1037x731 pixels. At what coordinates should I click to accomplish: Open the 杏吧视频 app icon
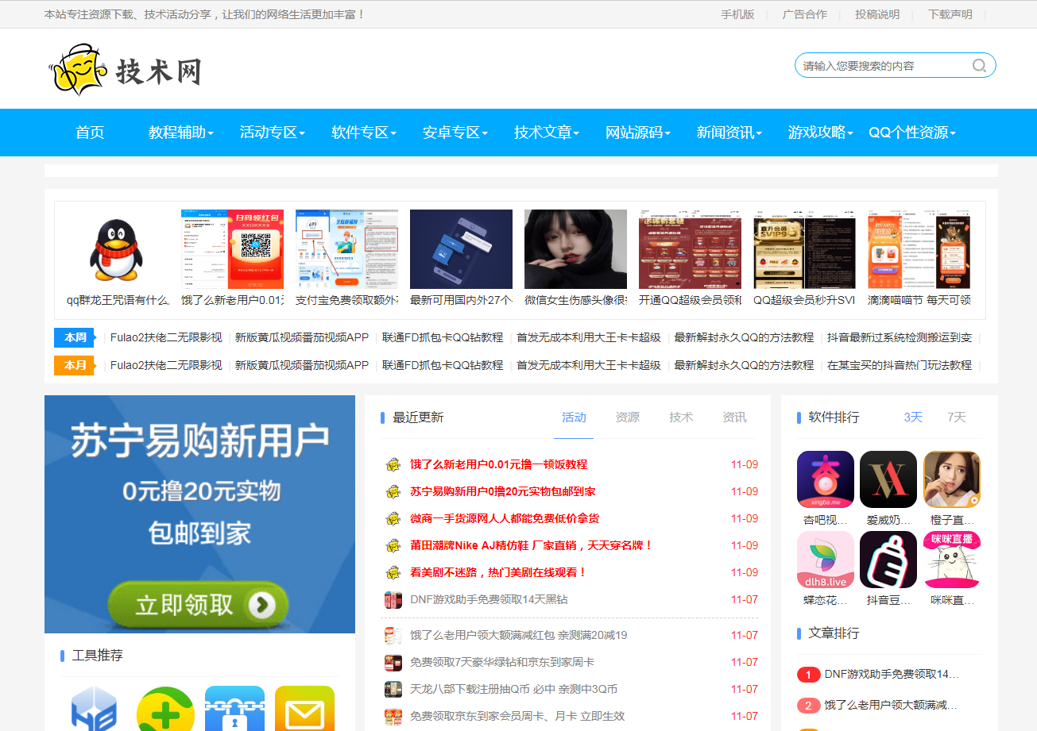(825, 479)
